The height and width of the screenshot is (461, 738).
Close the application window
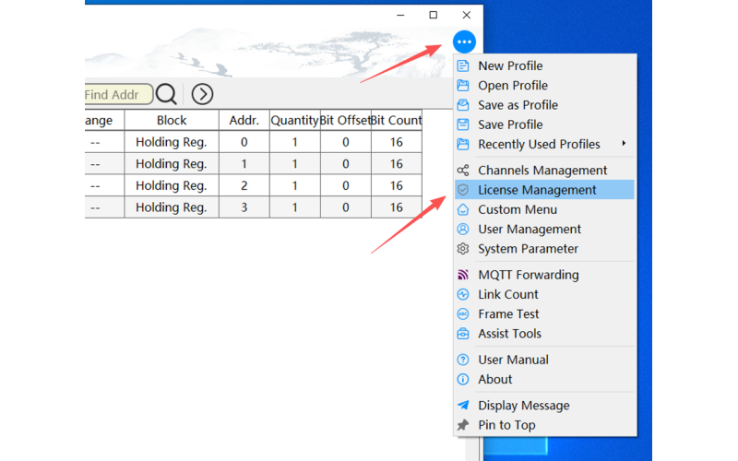(467, 15)
